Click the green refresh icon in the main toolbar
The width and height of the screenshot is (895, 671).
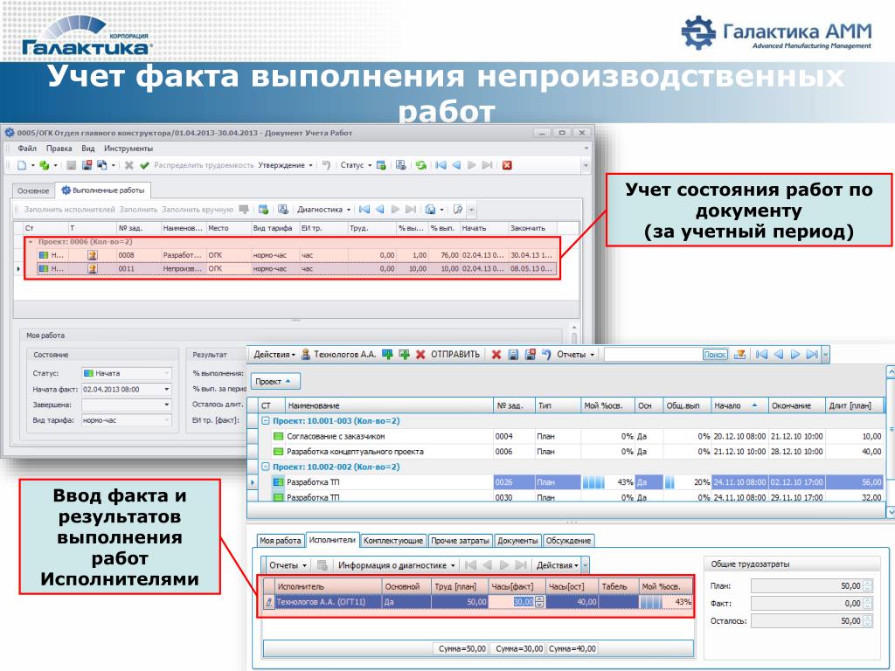coord(421,165)
